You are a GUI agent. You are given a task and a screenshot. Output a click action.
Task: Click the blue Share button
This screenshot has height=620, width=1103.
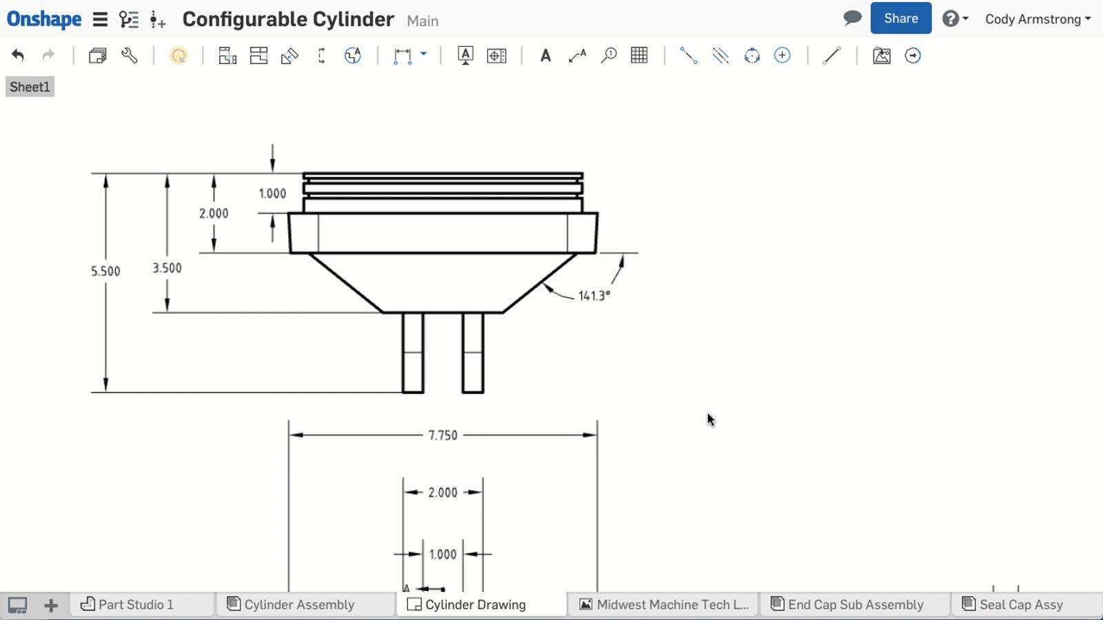pyautogui.click(x=900, y=19)
